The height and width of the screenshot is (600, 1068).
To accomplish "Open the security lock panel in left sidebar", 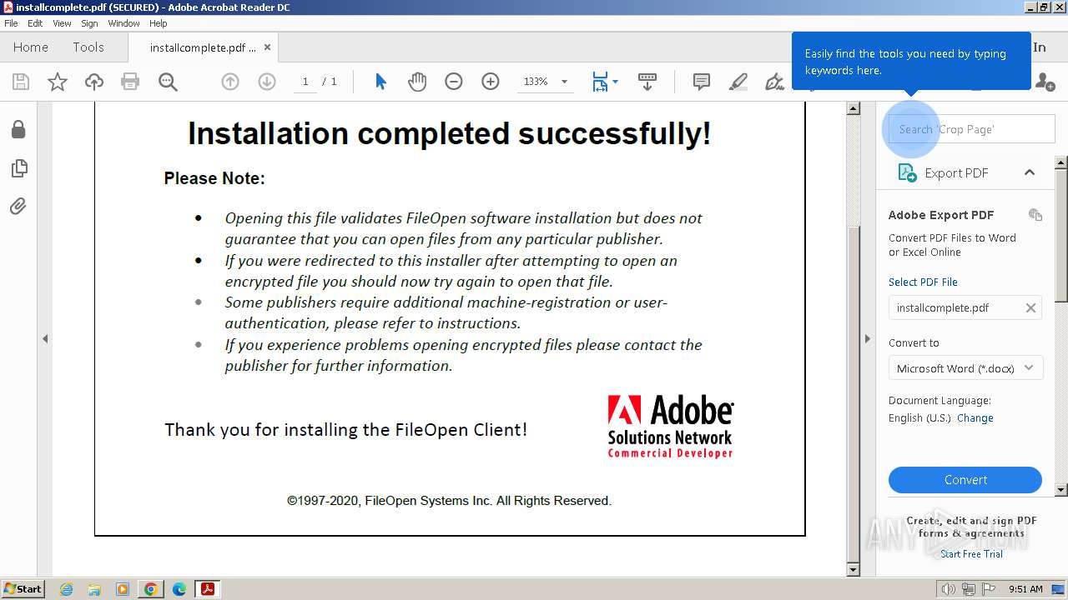I will tap(18, 130).
